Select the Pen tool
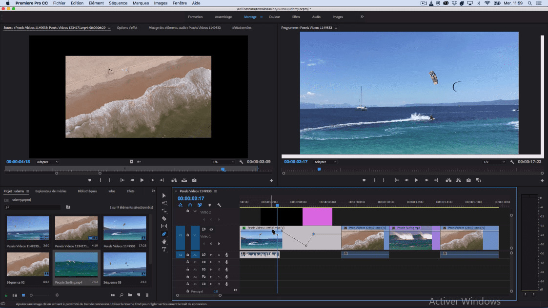Screen dimensions: 548x308 pos(164,234)
